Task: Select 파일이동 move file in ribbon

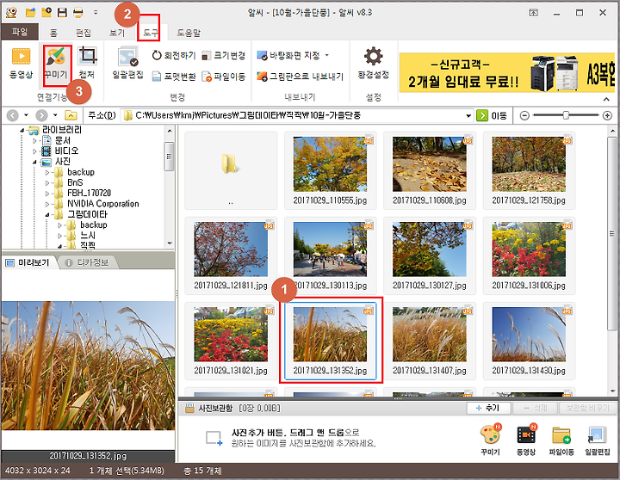Action: point(223,77)
